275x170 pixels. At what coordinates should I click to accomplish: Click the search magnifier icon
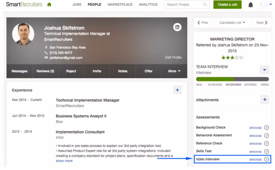click(x=205, y=4)
